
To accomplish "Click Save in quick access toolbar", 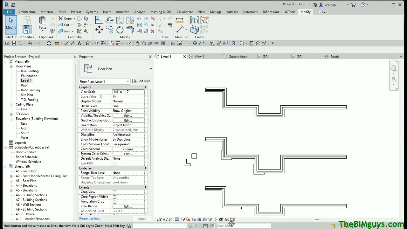I will pos(14,43).
